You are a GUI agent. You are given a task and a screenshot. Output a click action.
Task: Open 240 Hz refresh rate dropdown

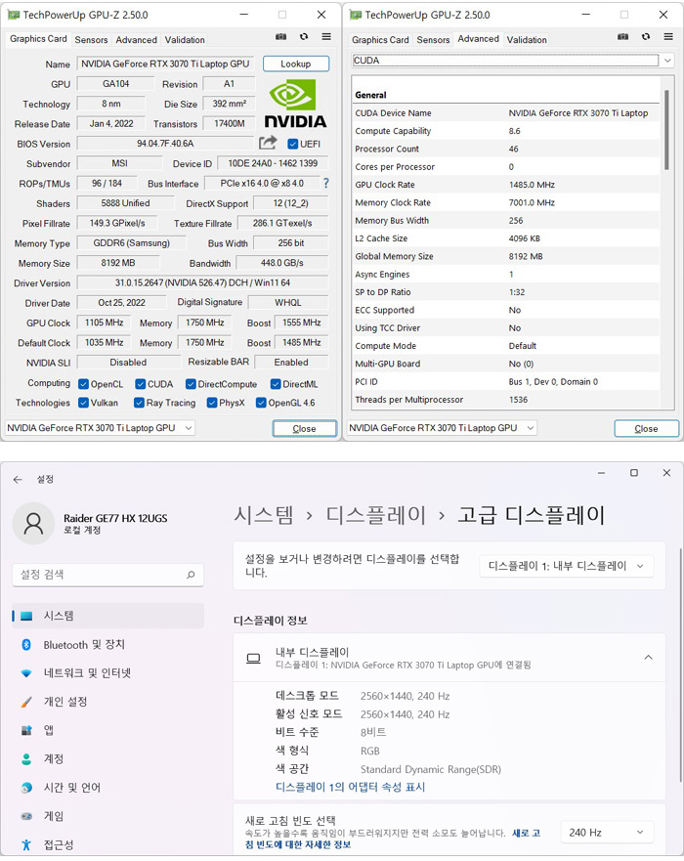coord(607,833)
